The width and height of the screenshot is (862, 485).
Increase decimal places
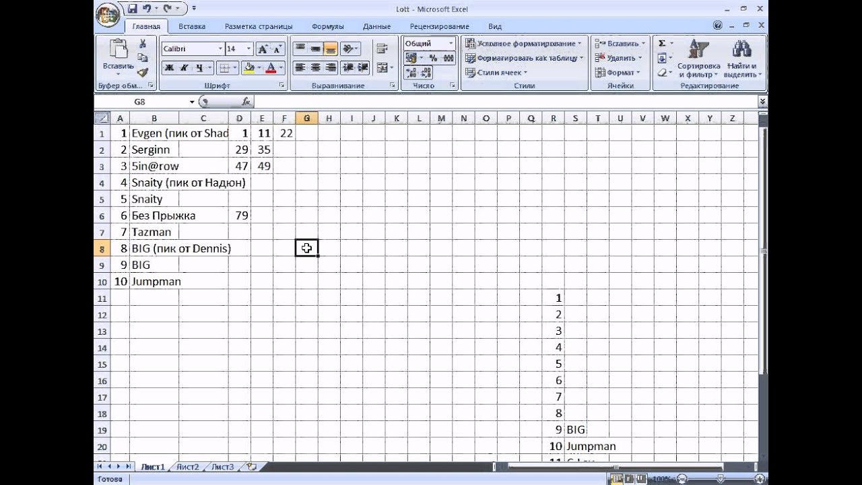[411, 72]
